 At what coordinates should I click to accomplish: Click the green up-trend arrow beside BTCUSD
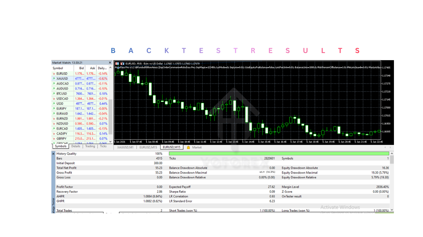[54, 93]
